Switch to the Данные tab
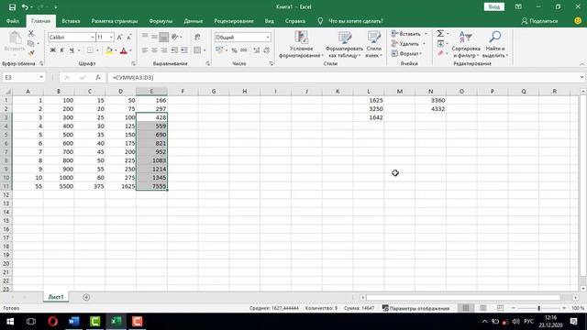Screen dimensions: 587x330 (194, 21)
